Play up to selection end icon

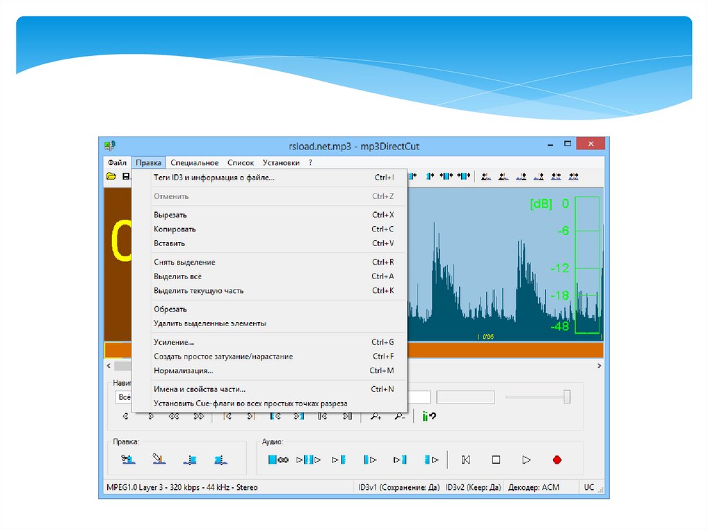tap(400, 460)
